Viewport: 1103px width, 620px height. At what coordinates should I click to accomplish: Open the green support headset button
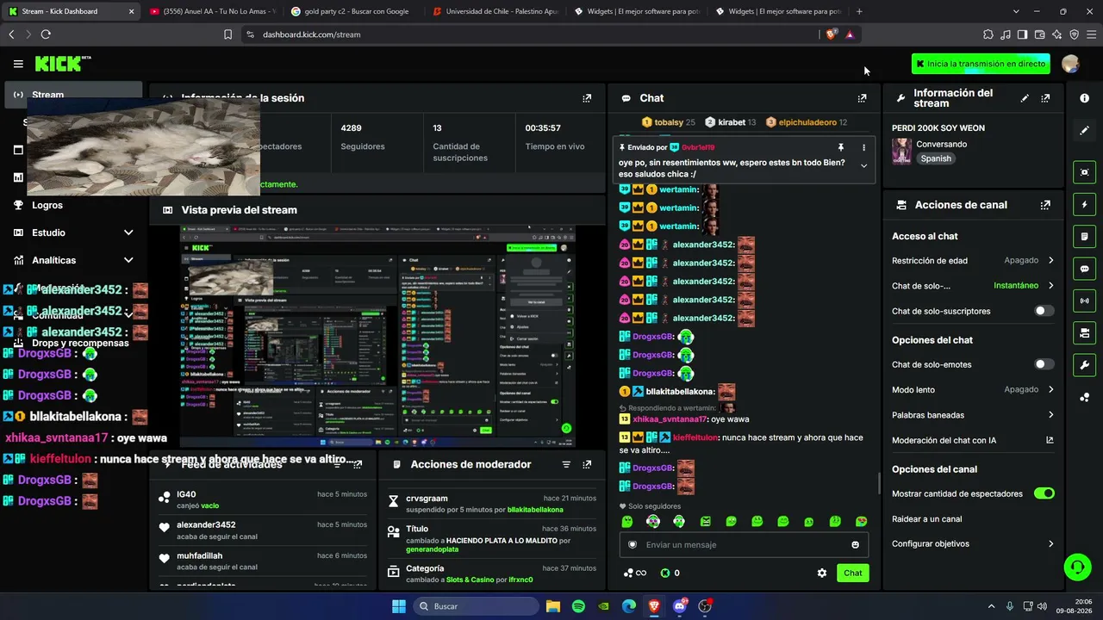point(1077,567)
